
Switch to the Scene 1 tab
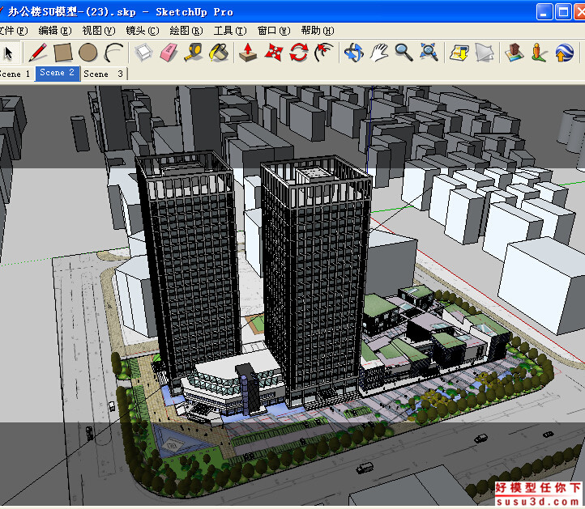[x=15, y=74]
